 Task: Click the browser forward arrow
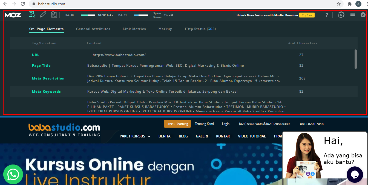click(14, 4)
